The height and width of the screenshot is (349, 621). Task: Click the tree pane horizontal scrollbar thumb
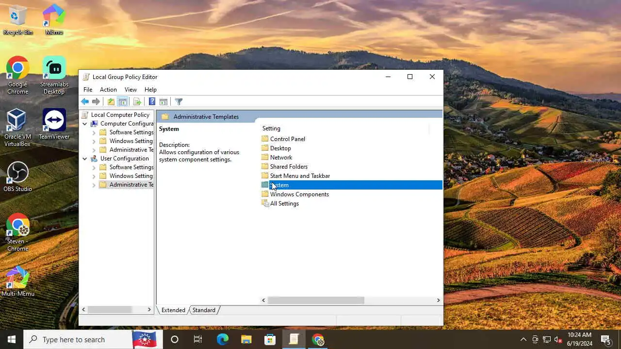click(x=110, y=309)
